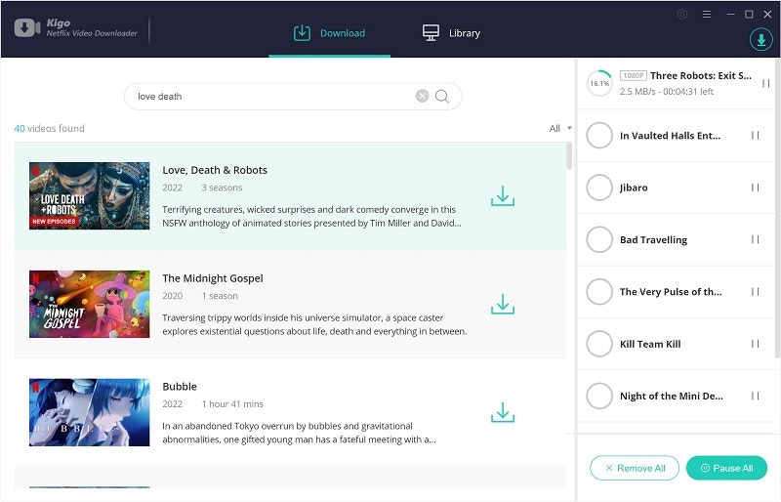Open Love, Death & Robots thumbnail
Viewport: 781px width, 502px height.
[x=89, y=195]
